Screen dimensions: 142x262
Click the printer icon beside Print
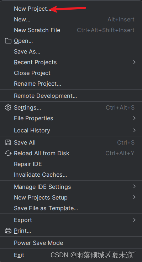[8, 231]
